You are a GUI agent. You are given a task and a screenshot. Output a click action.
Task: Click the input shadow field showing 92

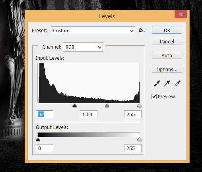[x=45, y=114]
